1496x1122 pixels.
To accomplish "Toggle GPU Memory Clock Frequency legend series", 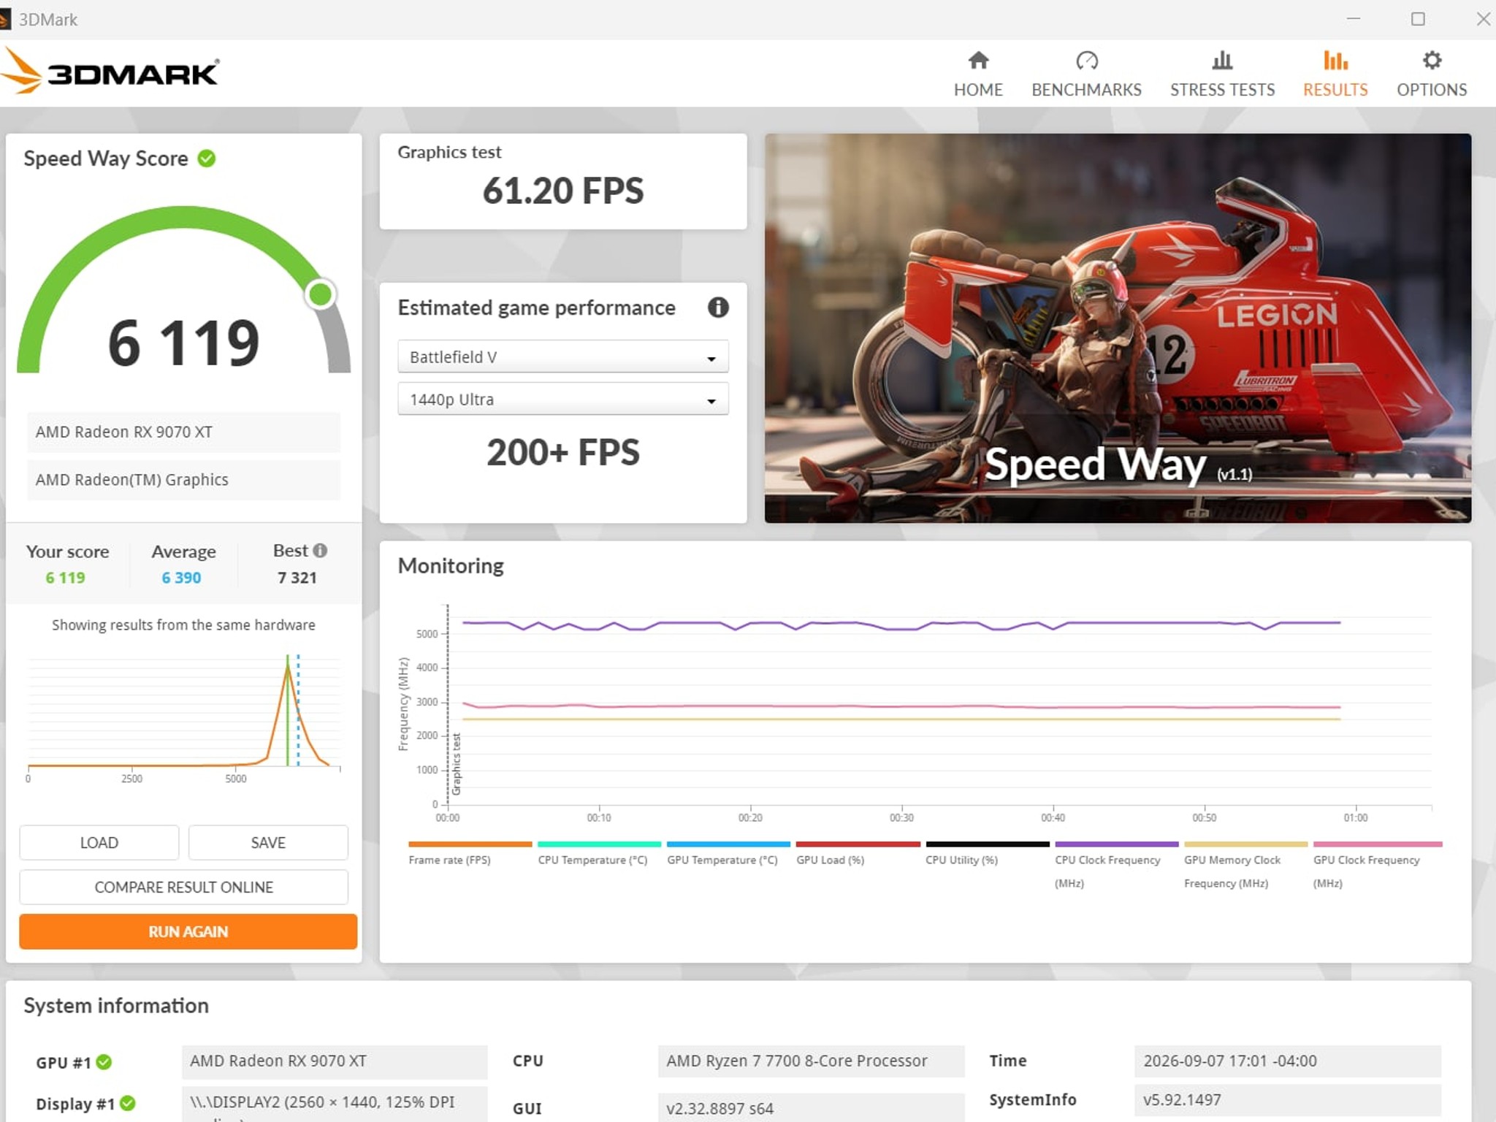I will tap(1245, 865).
